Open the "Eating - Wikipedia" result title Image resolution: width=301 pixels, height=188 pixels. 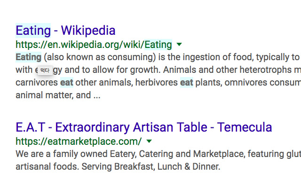(x=65, y=31)
